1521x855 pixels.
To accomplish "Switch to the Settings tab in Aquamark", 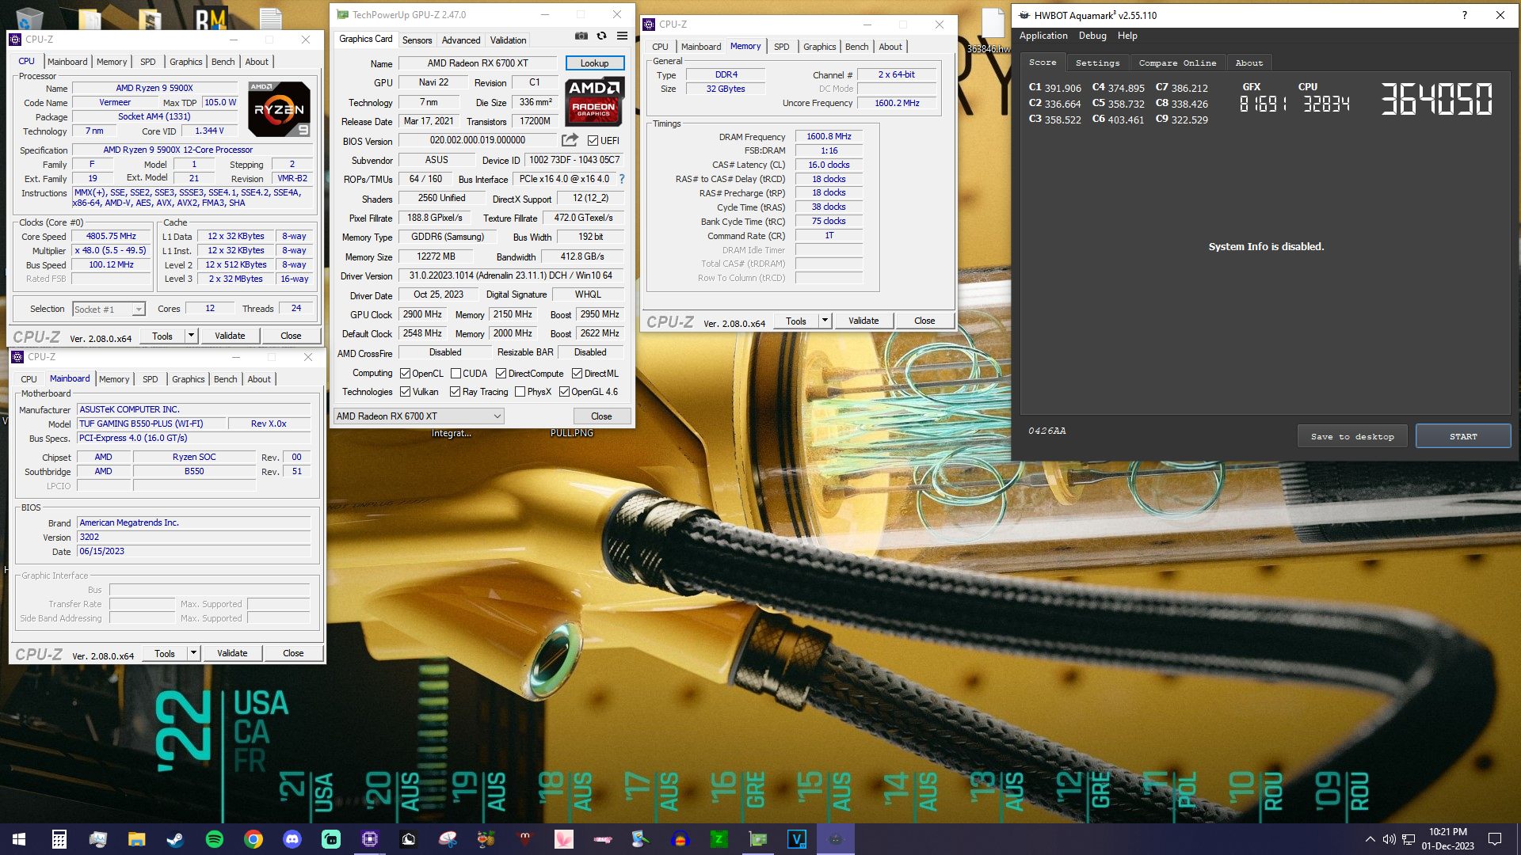I will 1097,63.
